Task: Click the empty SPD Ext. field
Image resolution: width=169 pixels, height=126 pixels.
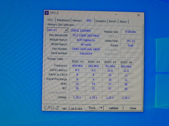Action: pyautogui.click(x=130, y=36)
